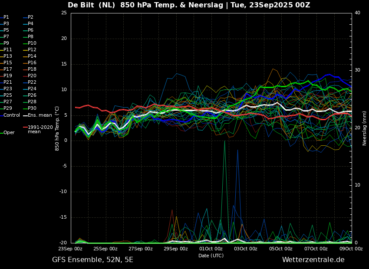Click the 850 hPa Temp. (°C) axis label

pyautogui.click(x=57, y=128)
